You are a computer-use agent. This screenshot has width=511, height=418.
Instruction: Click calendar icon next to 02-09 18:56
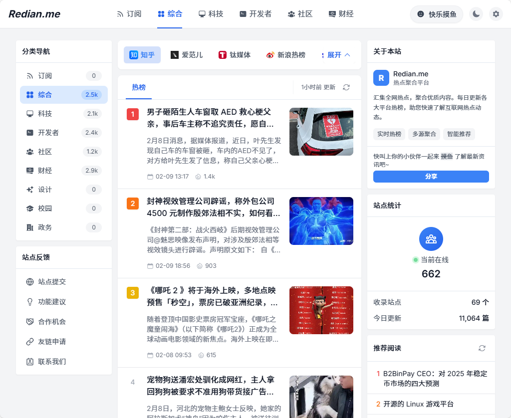[x=150, y=266]
